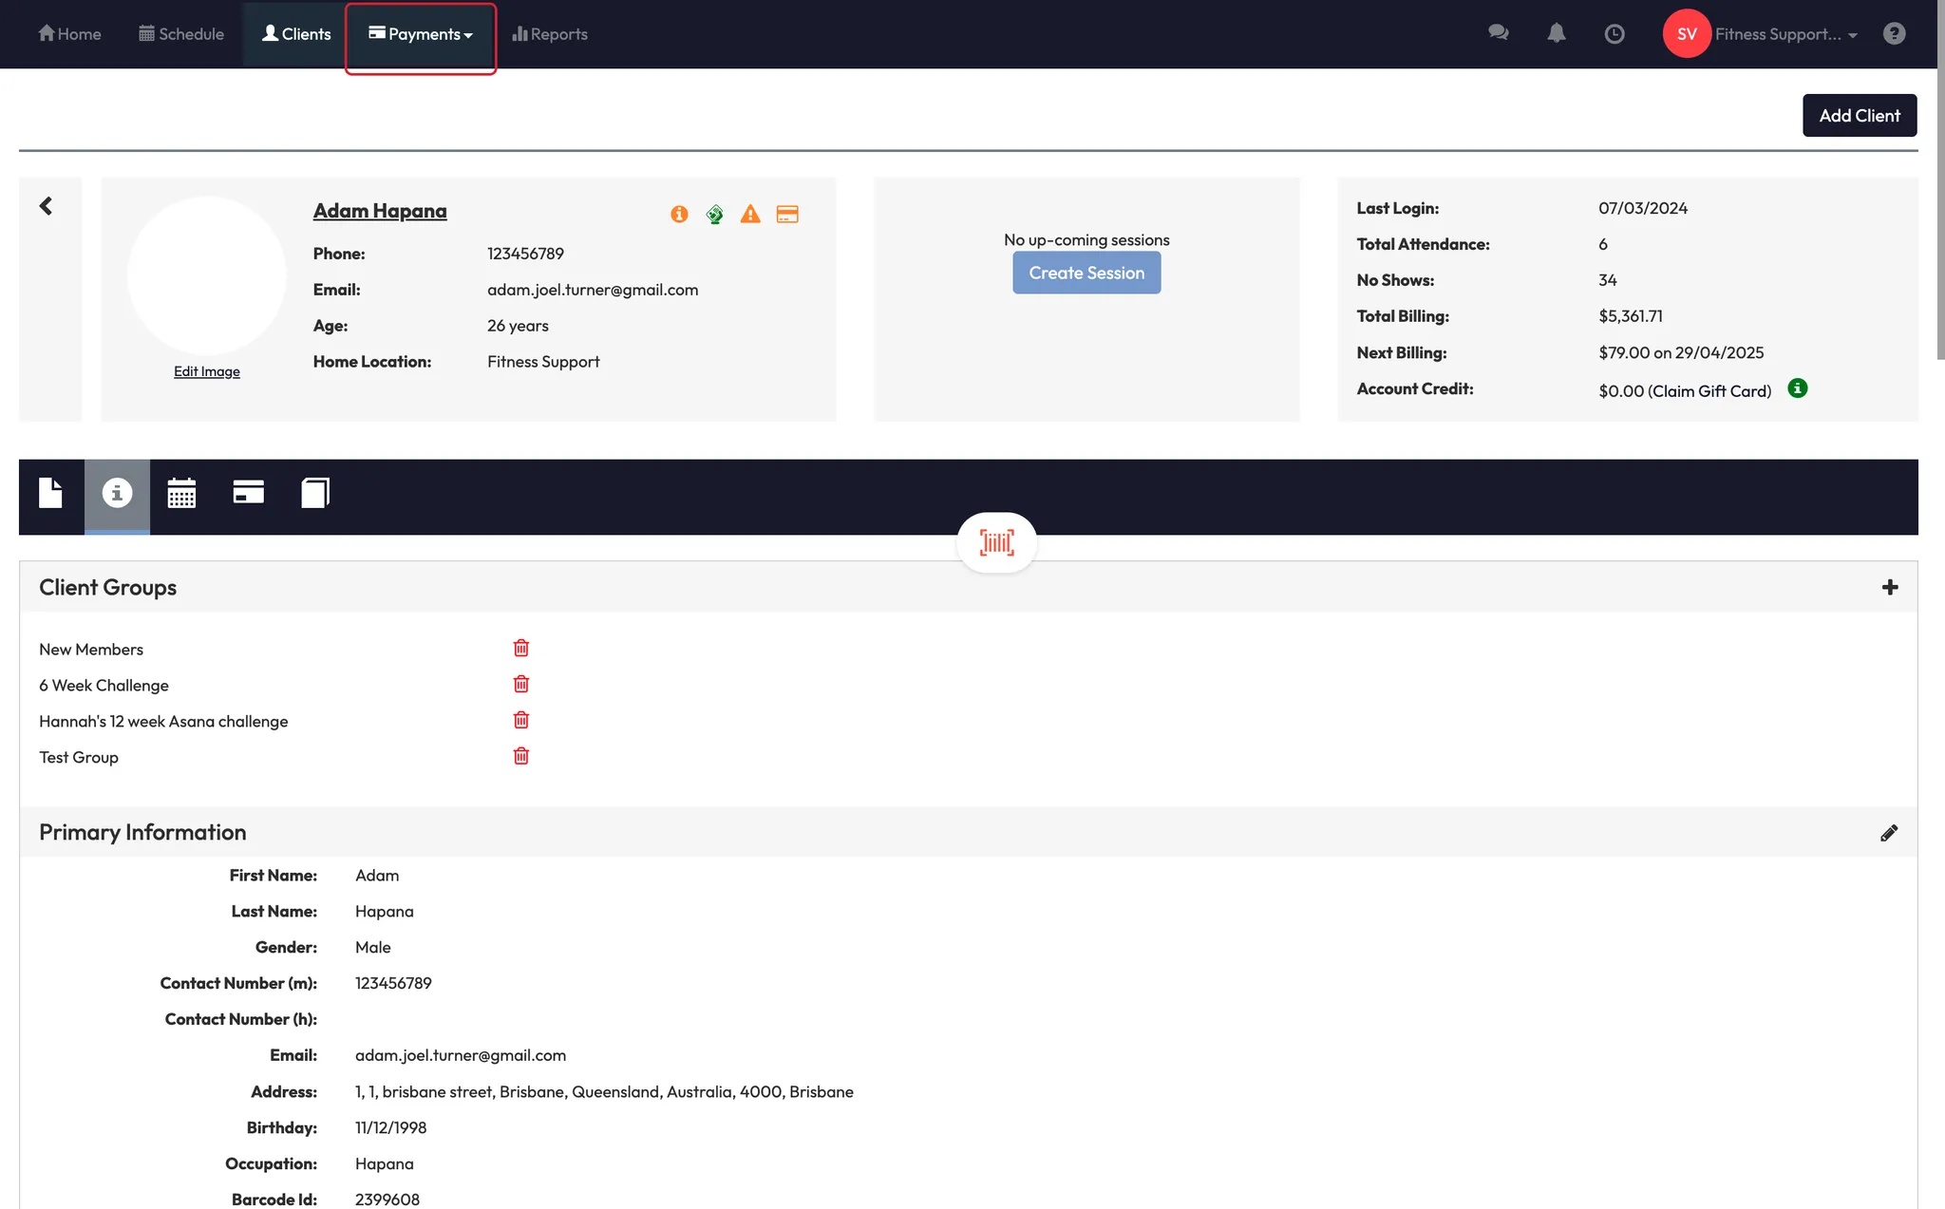Click the orange info icon beside Adam Hapana
Screen dimensions: 1945x1209
(679, 214)
